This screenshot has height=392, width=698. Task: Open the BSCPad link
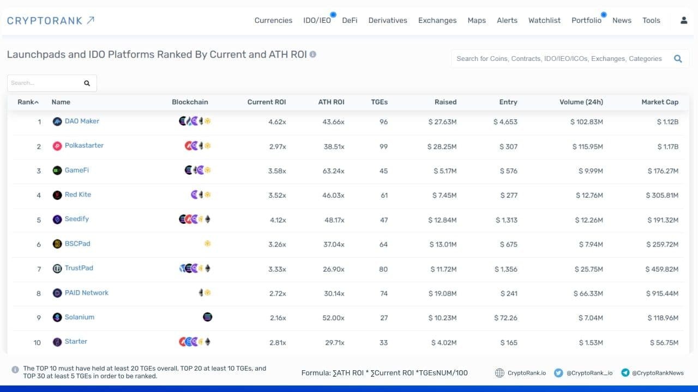(77, 243)
